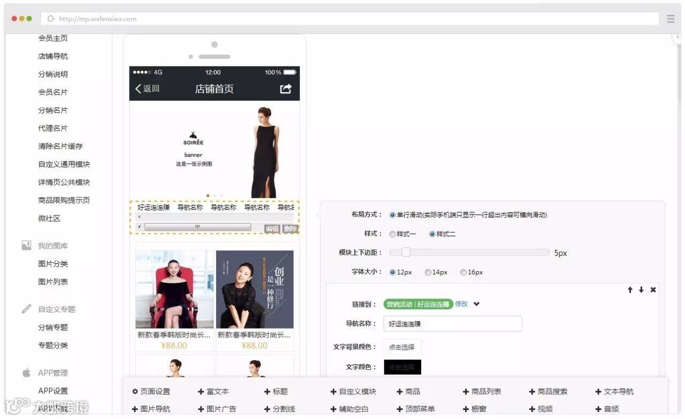Open 图片分类 in the sidebar
The image size is (685, 419).
click(53, 264)
